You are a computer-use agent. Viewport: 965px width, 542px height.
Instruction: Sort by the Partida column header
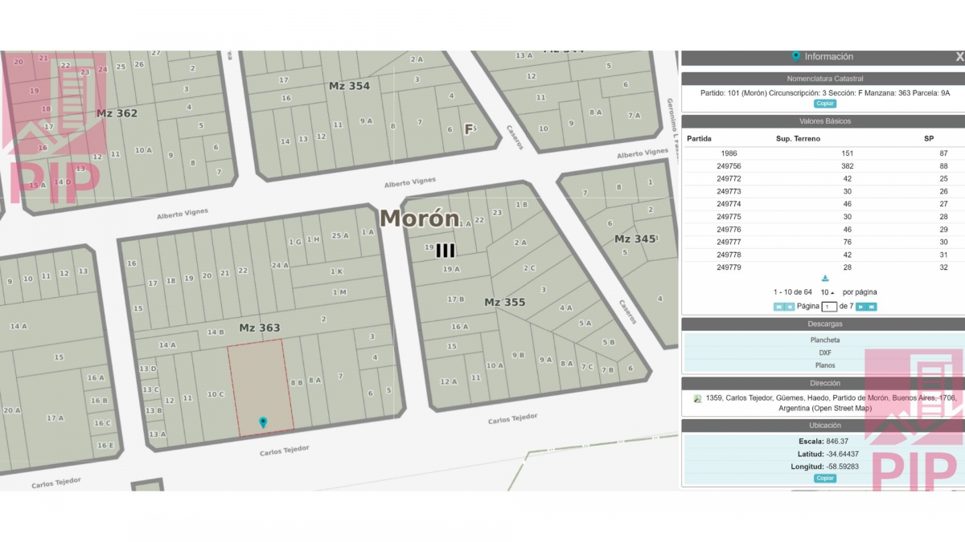pos(699,138)
